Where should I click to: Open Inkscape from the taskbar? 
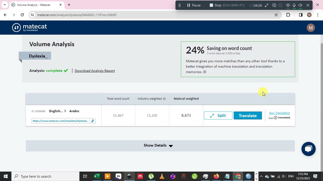pyautogui.click(x=129, y=176)
